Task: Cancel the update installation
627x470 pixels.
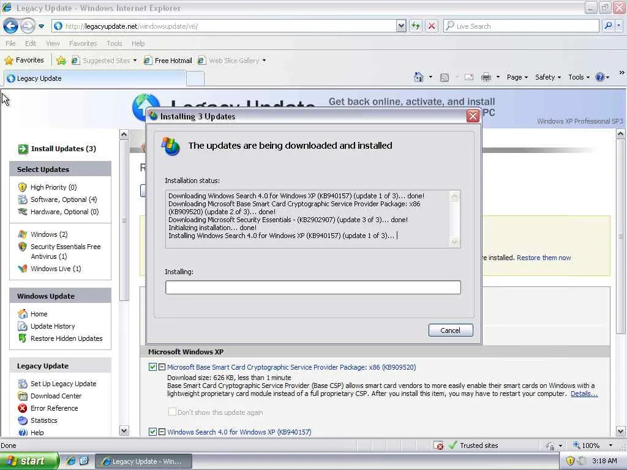Action: click(451, 330)
